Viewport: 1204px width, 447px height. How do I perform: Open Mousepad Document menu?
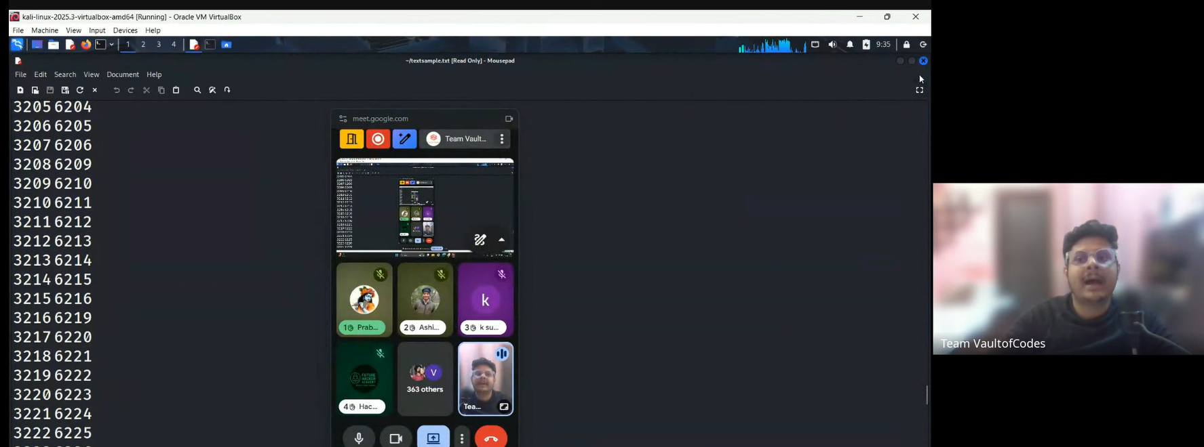tap(123, 74)
